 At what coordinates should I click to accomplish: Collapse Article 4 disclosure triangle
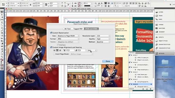tap(132, 72)
